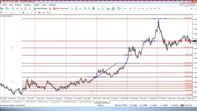Click the connection status 4170/3 kb indicator
This screenshot has width=197, height=111.
[x=186, y=105]
